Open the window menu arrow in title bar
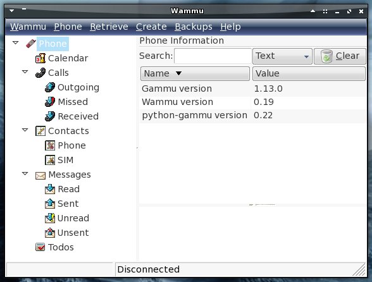The width and height of the screenshot is (372, 282). pyautogui.click(x=11, y=11)
